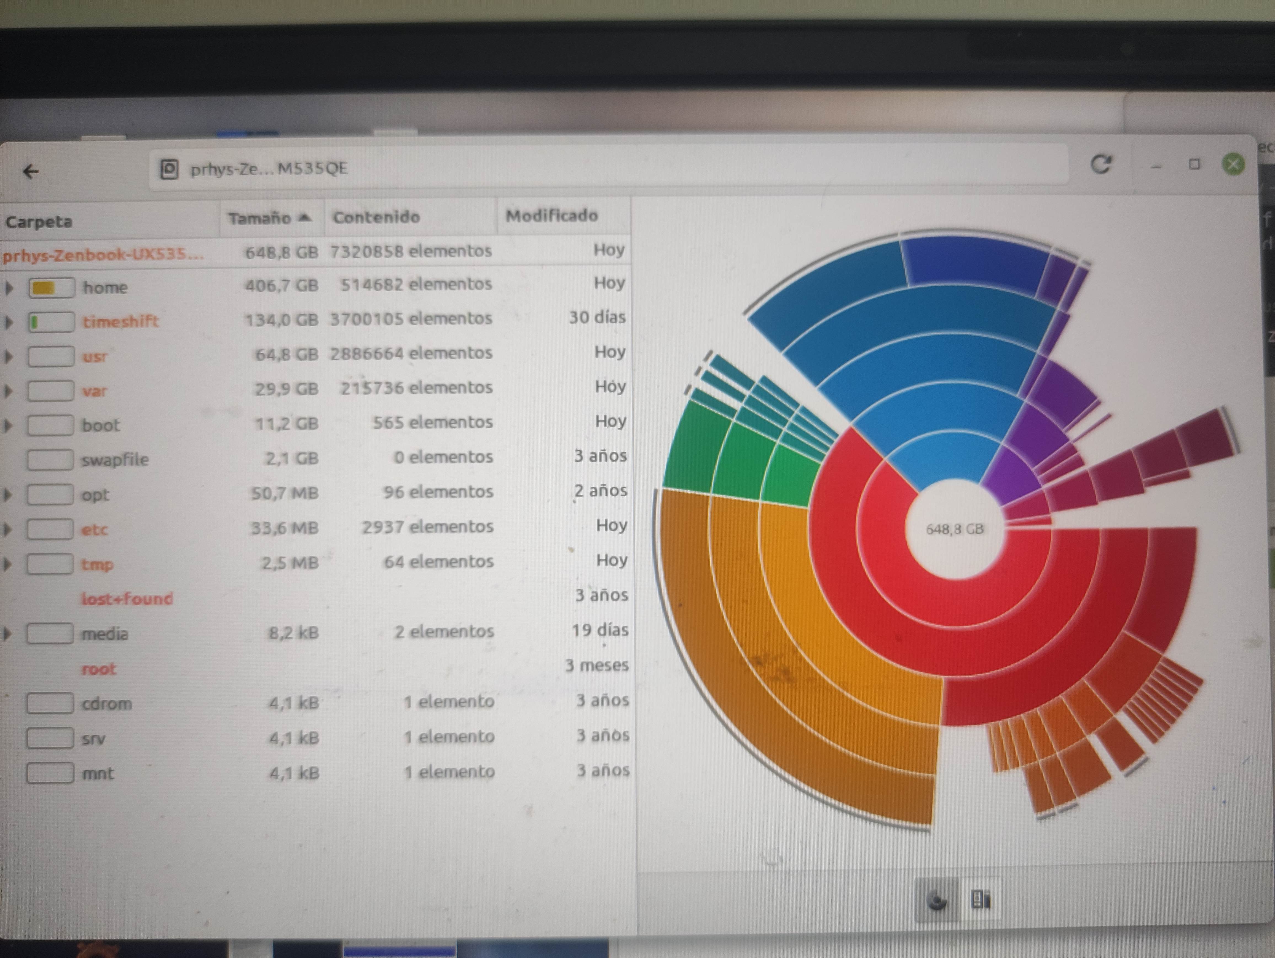This screenshot has width=1275, height=958.
Task: Click the green close window button
Action: pyautogui.click(x=1233, y=165)
